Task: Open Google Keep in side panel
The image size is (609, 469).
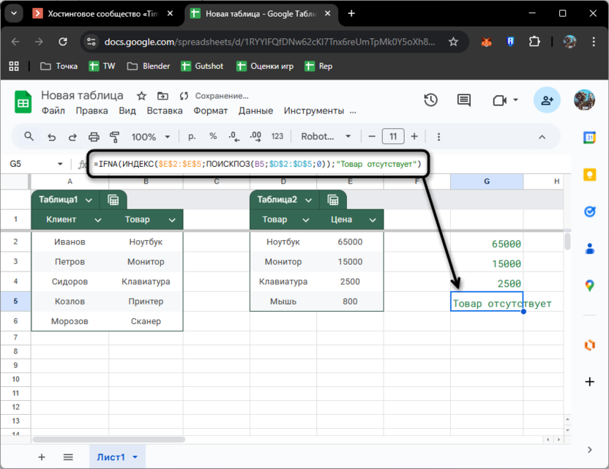Action: point(590,174)
